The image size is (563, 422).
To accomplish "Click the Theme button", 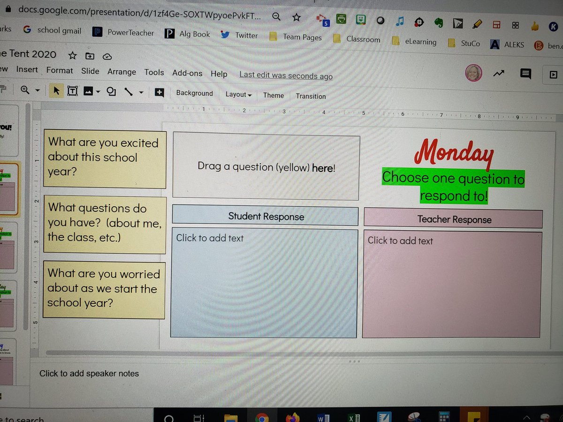I will coord(274,95).
